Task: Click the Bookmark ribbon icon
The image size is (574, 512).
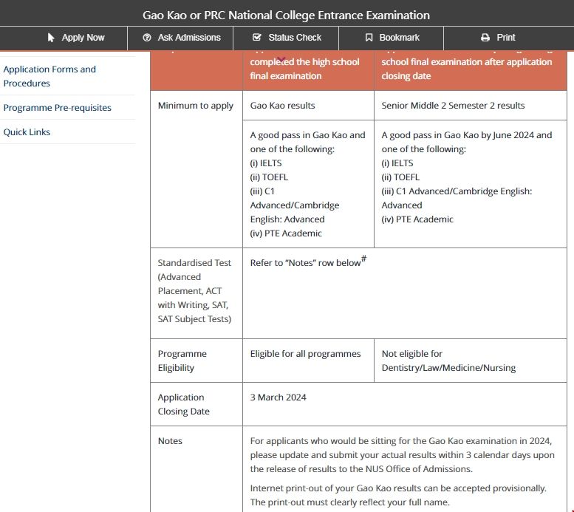Action: coord(369,38)
